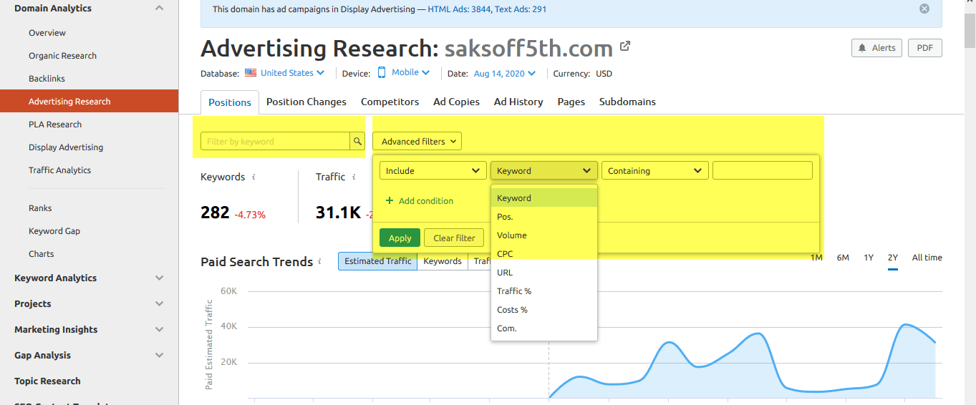Switch to the Competitors tab

390,102
